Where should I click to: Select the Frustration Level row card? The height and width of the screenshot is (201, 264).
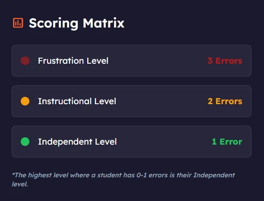[131, 61]
